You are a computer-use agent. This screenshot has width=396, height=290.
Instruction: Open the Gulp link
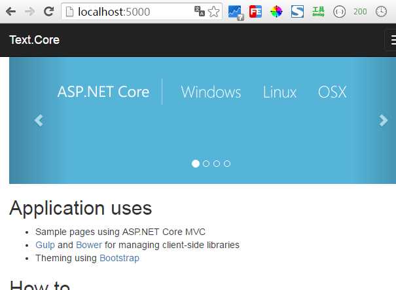coord(45,245)
